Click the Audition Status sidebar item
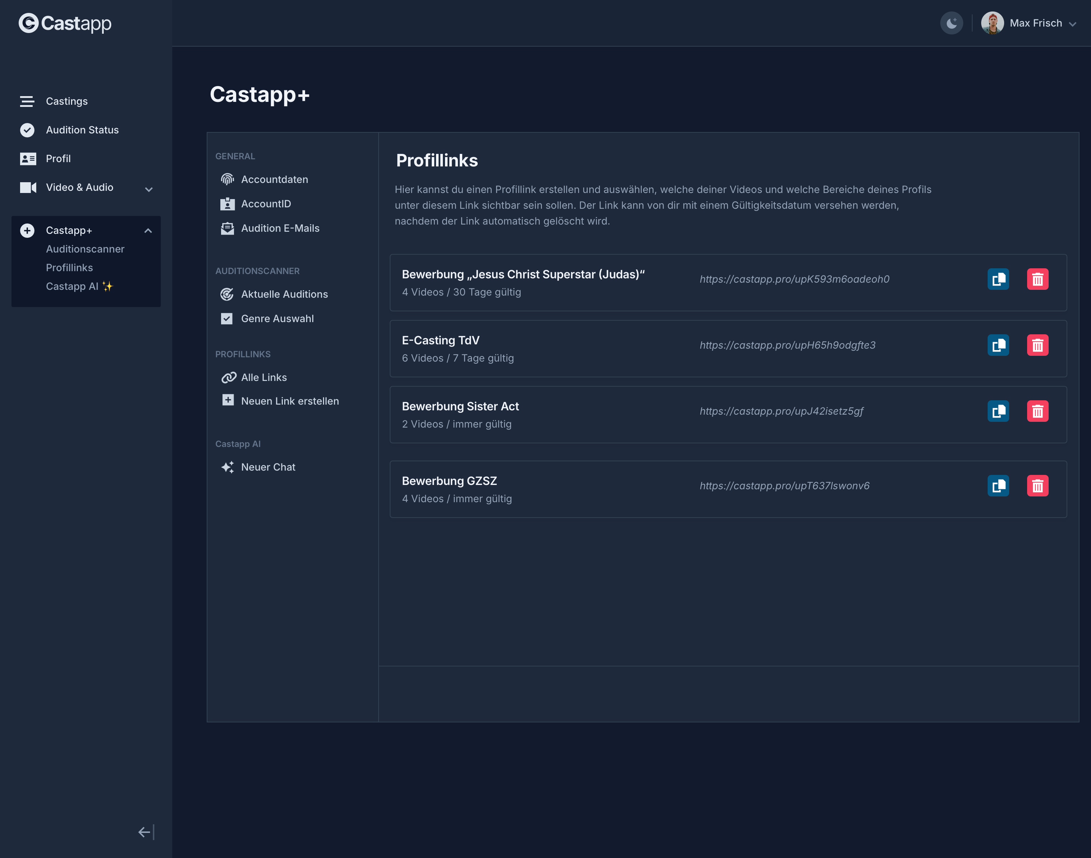The image size is (1091, 858). pyautogui.click(x=82, y=129)
